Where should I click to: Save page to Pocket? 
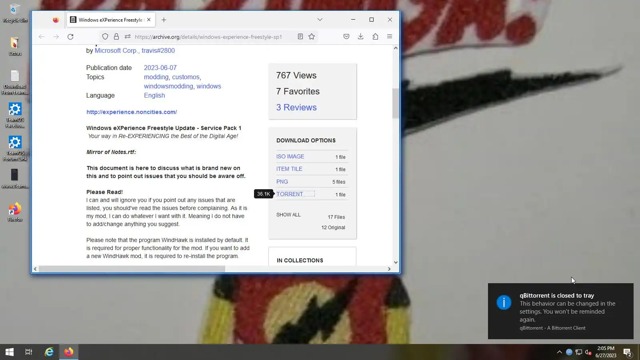tap(346, 37)
